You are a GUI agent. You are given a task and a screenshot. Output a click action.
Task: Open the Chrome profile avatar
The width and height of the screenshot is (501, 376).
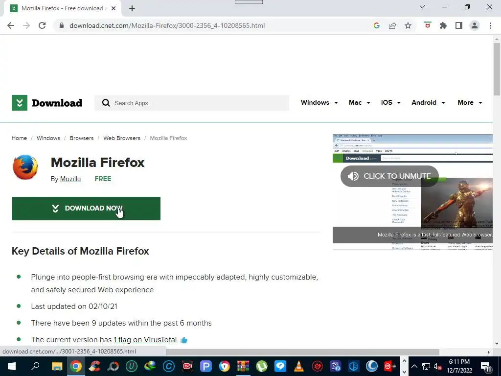pyautogui.click(x=475, y=25)
